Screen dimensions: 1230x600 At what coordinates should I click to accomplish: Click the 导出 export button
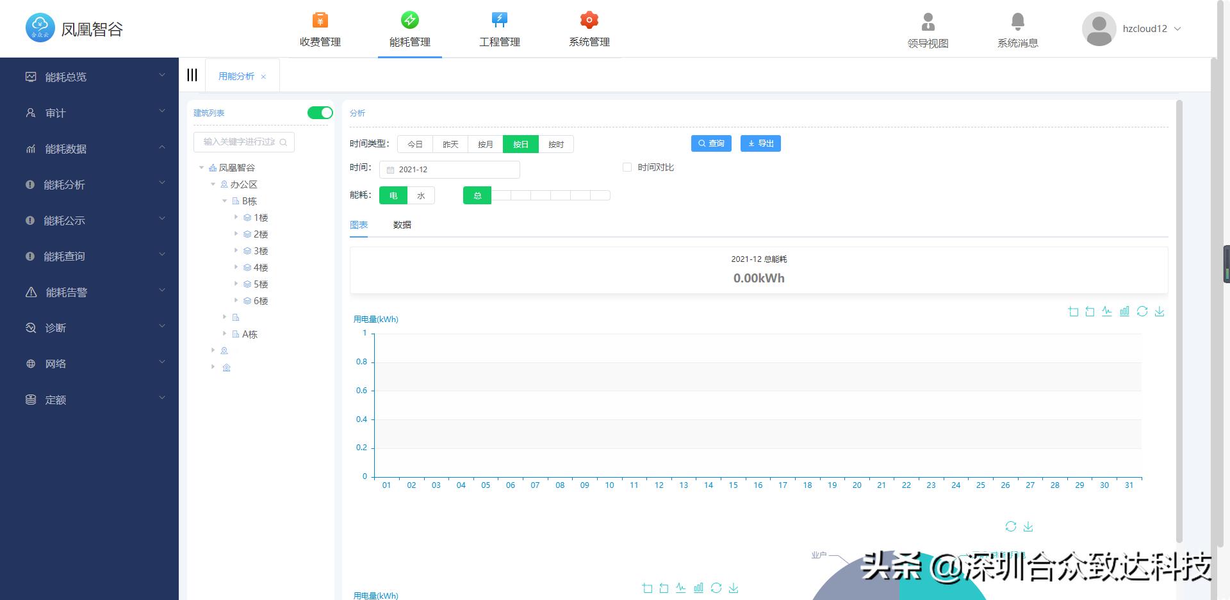point(760,143)
